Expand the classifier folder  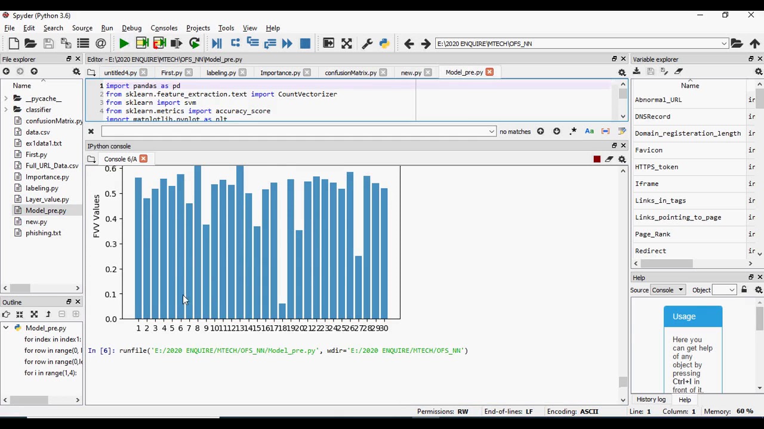(x=6, y=110)
